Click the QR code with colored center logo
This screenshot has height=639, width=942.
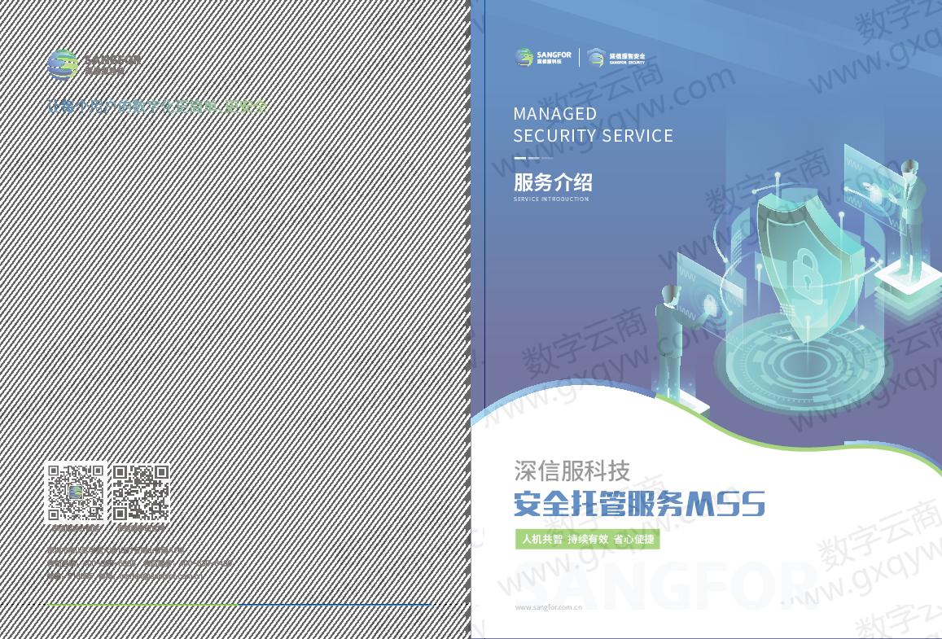tap(76, 492)
